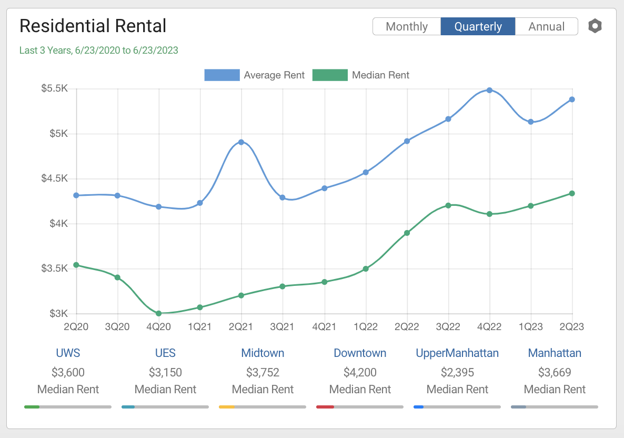Click the Midtown label to expand its details
Viewport: 624px width, 438px height.
pos(263,353)
